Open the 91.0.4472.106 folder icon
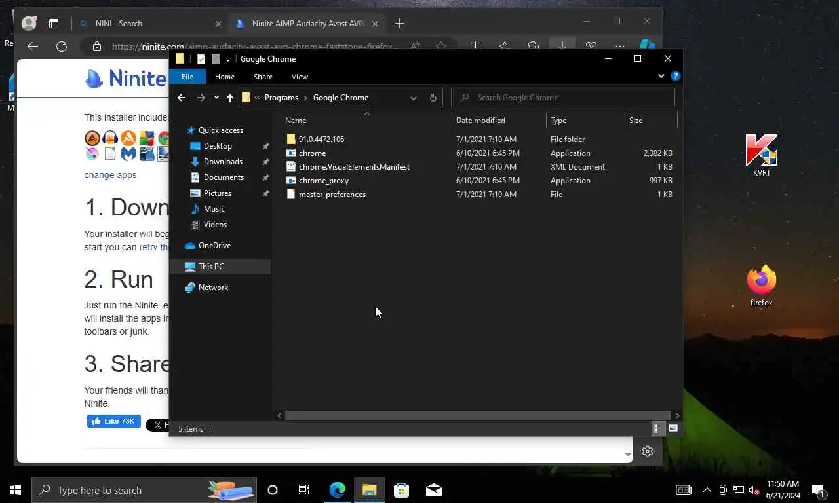Screen dimensions: 839x503 [x=291, y=139]
